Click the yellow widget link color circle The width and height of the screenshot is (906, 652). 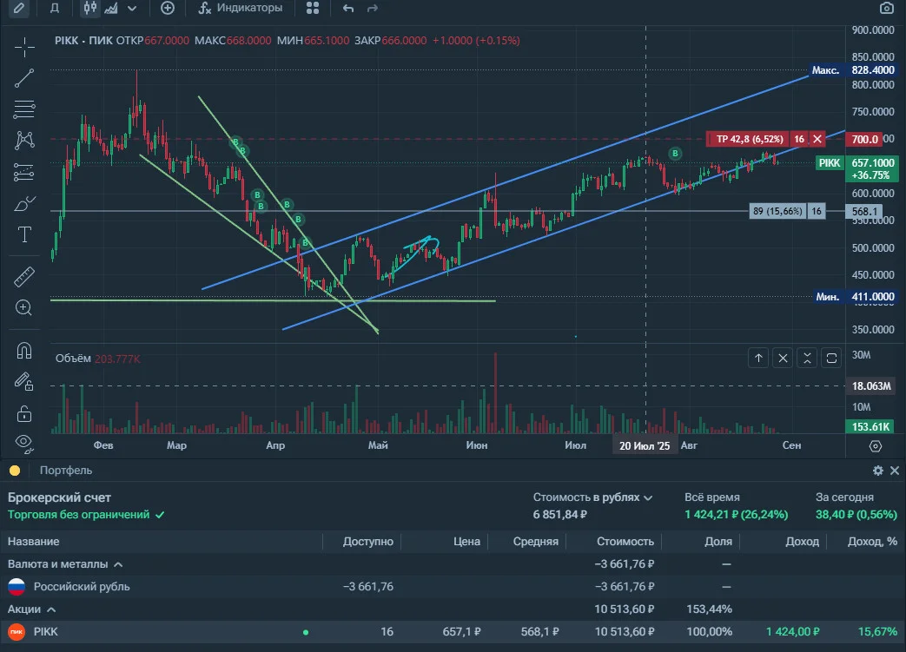click(x=15, y=471)
